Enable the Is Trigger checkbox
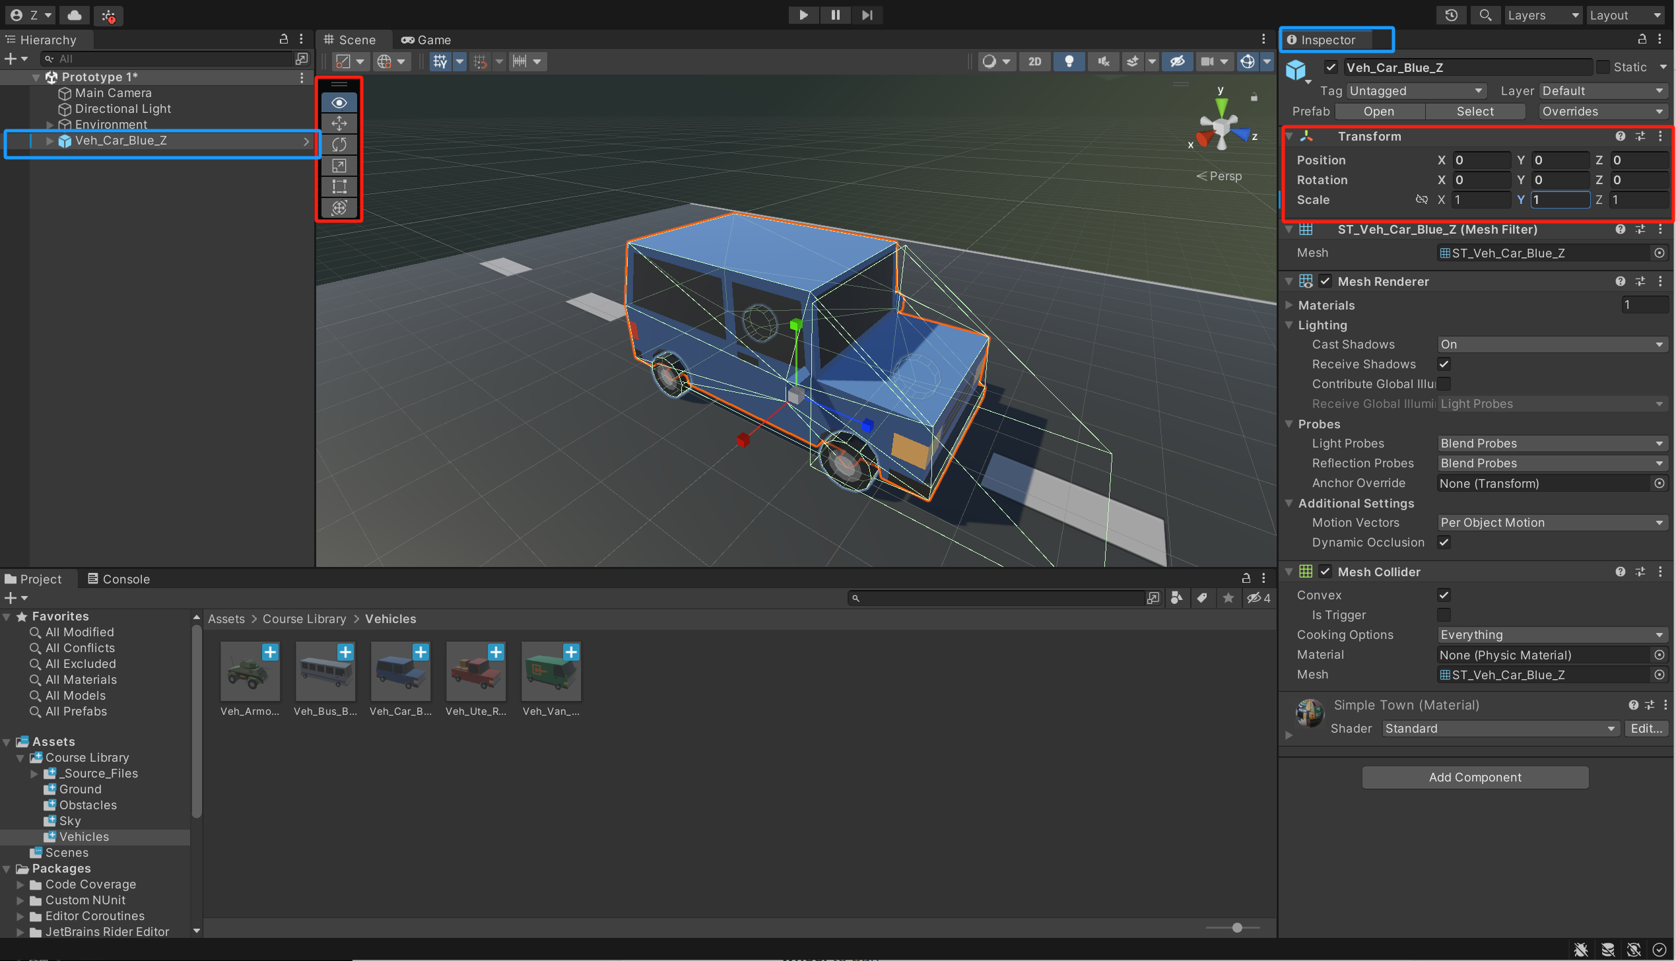1676x961 pixels. point(1444,615)
